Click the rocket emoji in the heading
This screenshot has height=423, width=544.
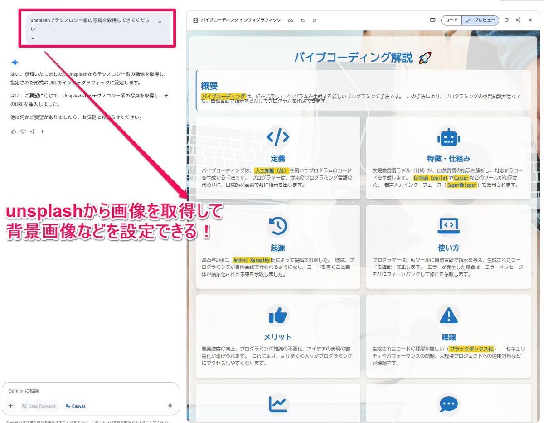point(425,58)
